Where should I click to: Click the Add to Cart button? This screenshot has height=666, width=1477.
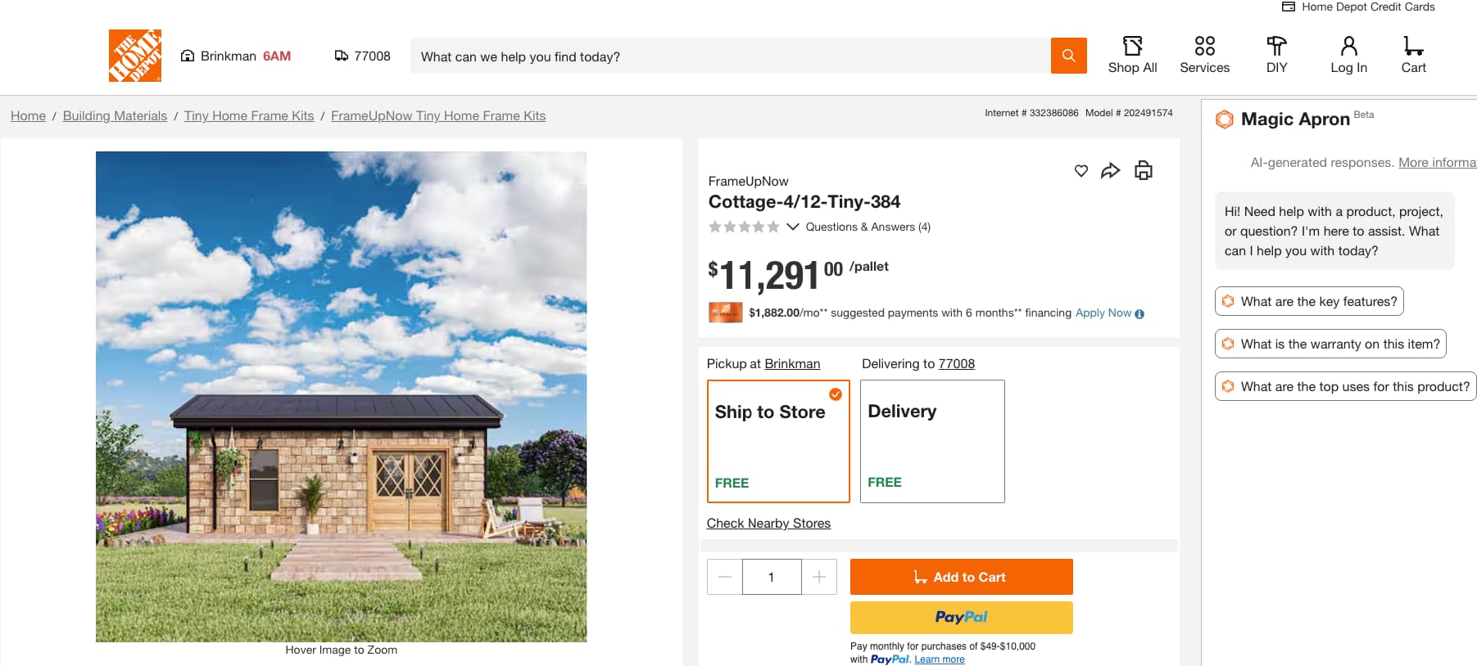pyautogui.click(x=961, y=577)
